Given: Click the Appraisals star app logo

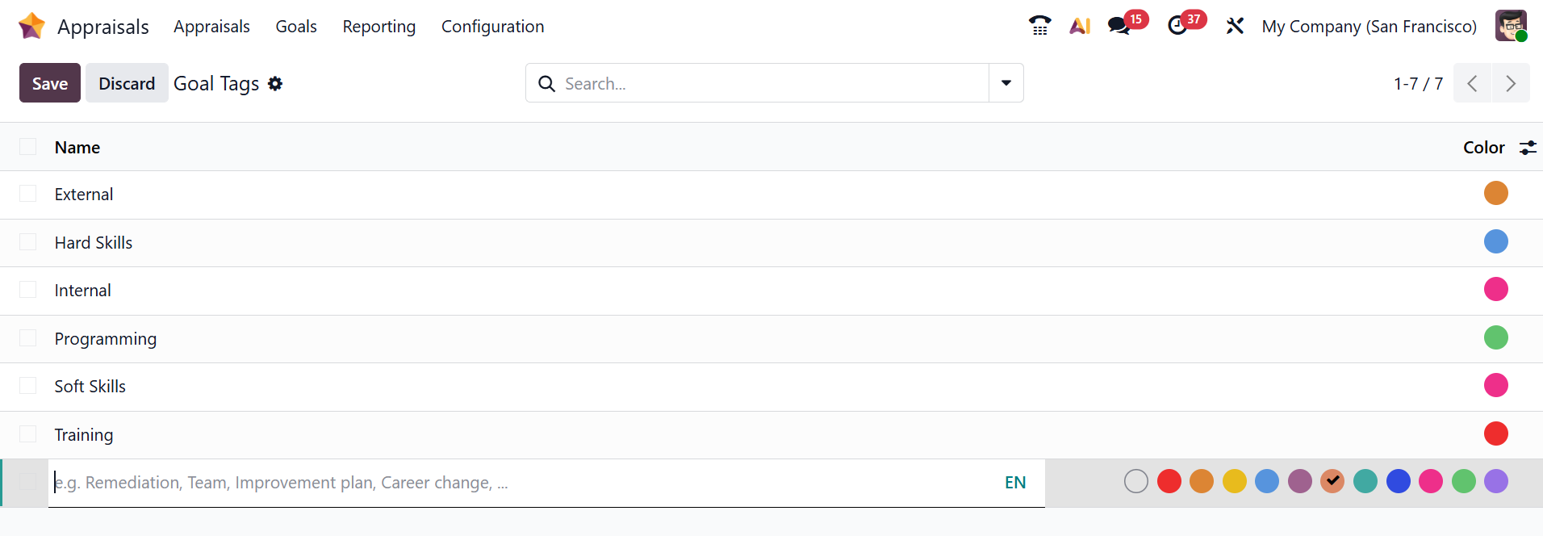Looking at the screenshot, I should pyautogui.click(x=31, y=26).
